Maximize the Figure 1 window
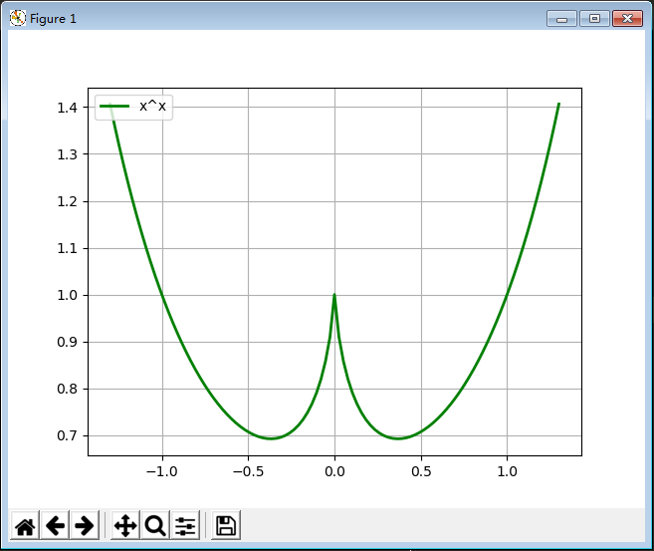The image size is (654, 551). 594,19
